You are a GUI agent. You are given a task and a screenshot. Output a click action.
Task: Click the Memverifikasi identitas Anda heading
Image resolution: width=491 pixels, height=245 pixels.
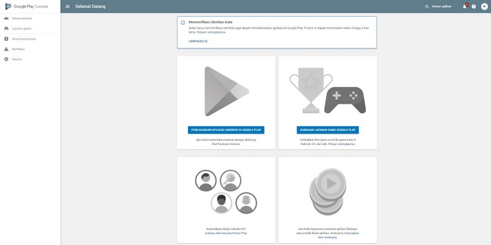[211, 22]
